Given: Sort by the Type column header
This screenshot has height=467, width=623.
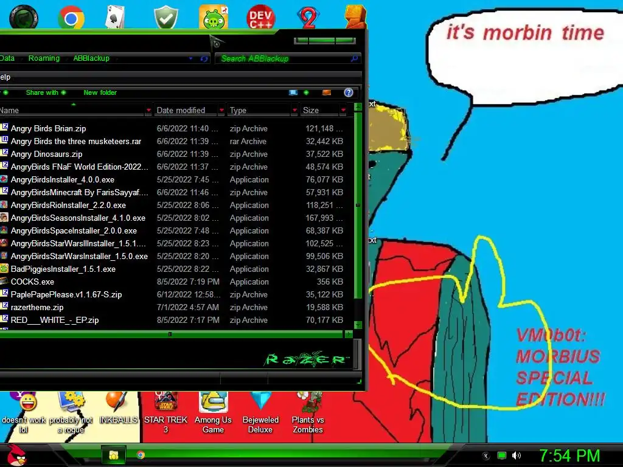Looking at the screenshot, I should point(259,110).
